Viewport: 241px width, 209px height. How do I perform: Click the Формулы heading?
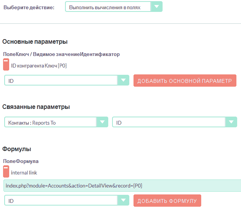pos(16,149)
